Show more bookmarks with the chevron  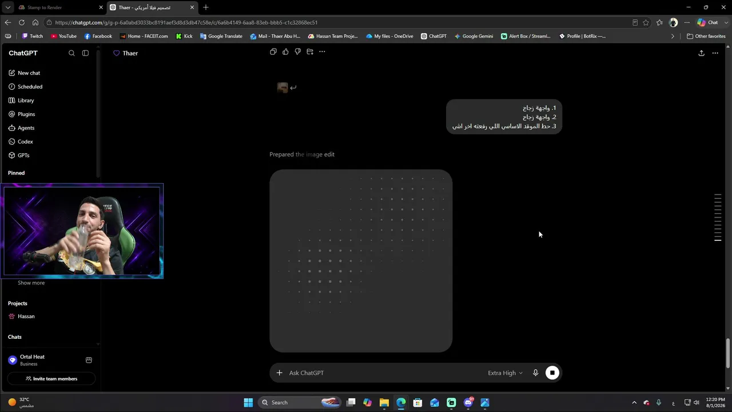673,36
